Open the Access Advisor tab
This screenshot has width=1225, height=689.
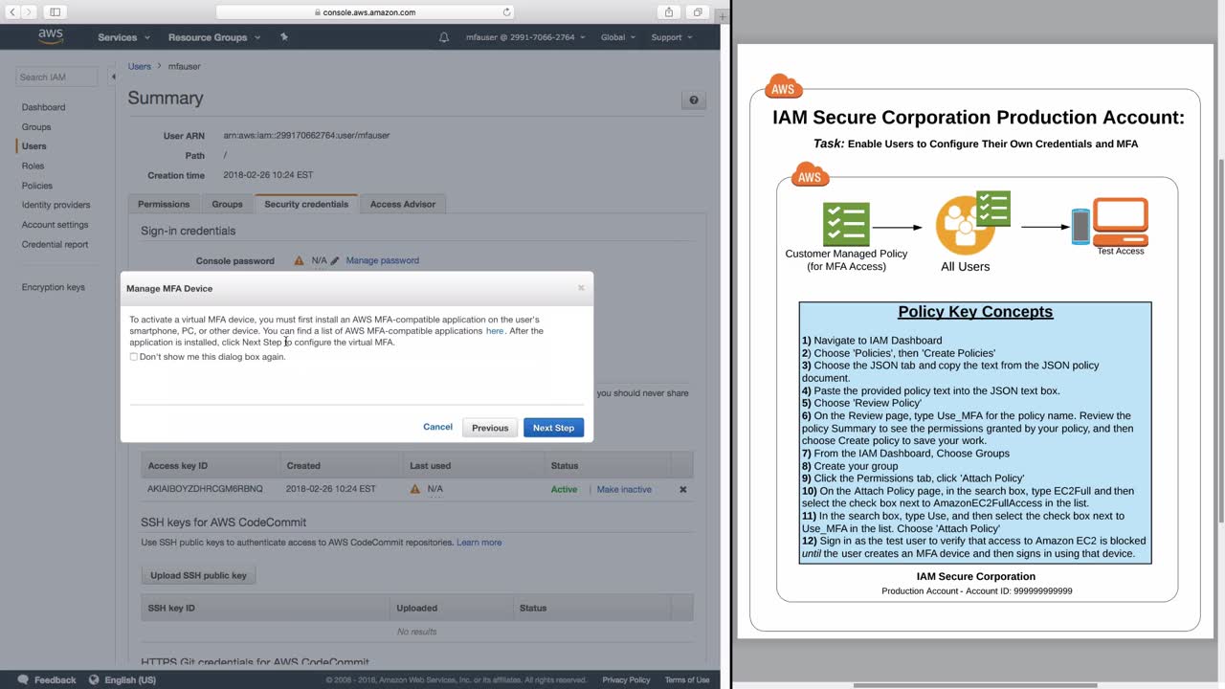(x=403, y=204)
